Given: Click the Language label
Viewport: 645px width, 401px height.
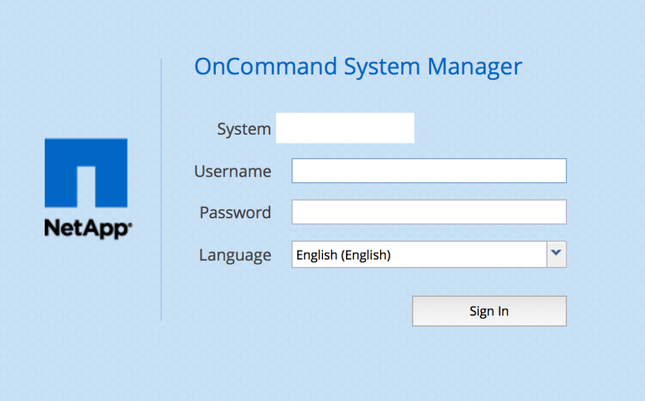Looking at the screenshot, I should pos(235,255).
